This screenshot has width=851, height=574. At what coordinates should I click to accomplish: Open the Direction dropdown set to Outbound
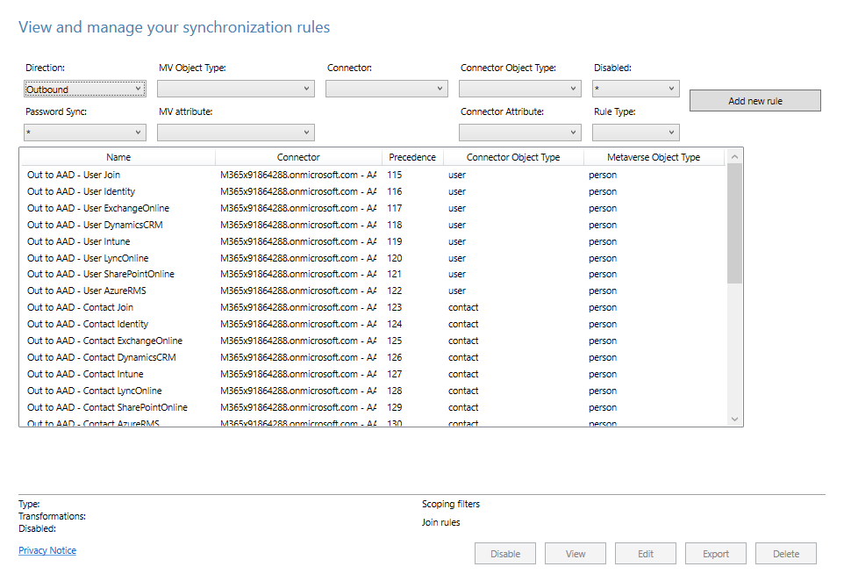(x=85, y=89)
